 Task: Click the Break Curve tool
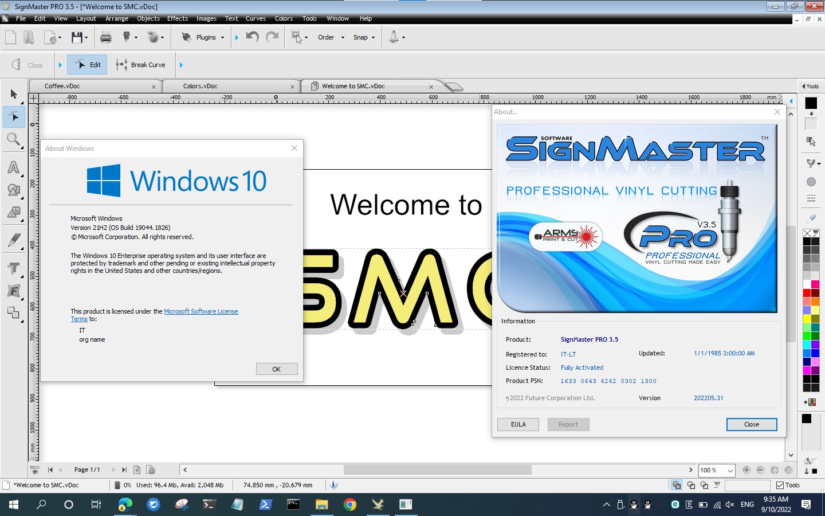click(140, 65)
